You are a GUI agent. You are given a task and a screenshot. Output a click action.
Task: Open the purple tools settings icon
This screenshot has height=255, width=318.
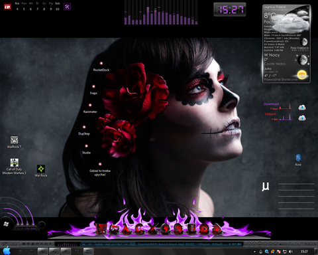(67, 7)
